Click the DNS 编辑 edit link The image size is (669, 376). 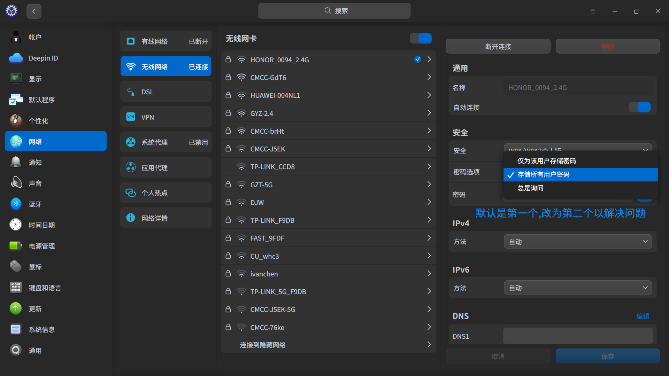click(x=643, y=316)
